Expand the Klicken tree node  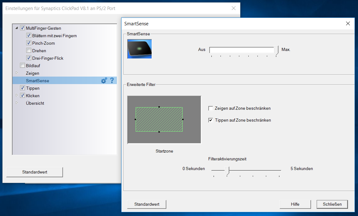17,96
